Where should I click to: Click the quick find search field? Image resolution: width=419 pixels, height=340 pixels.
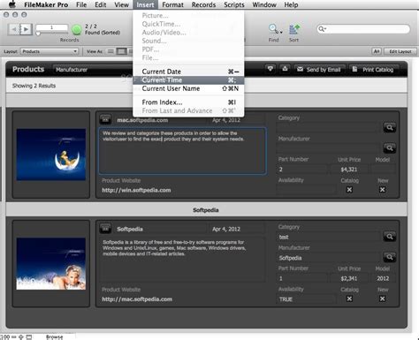[363, 29]
